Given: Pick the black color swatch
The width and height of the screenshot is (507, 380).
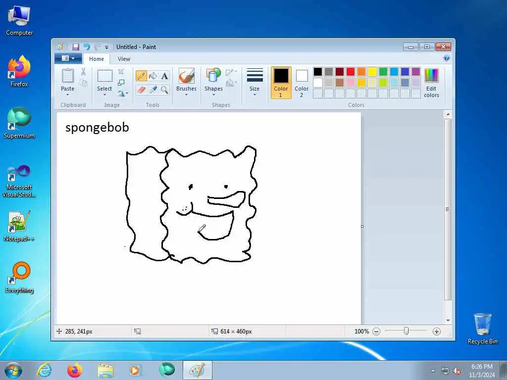Looking at the screenshot, I should pos(318,72).
